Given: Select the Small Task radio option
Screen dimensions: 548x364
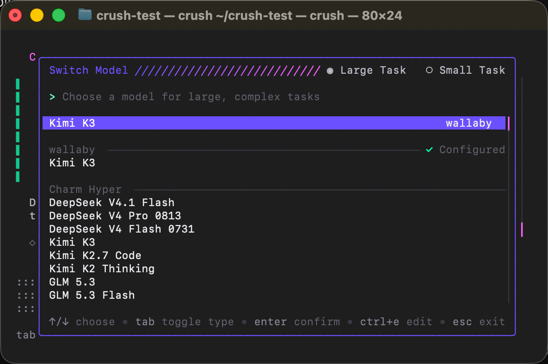Looking at the screenshot, I should pyautogui.click(x=465, y=70).
